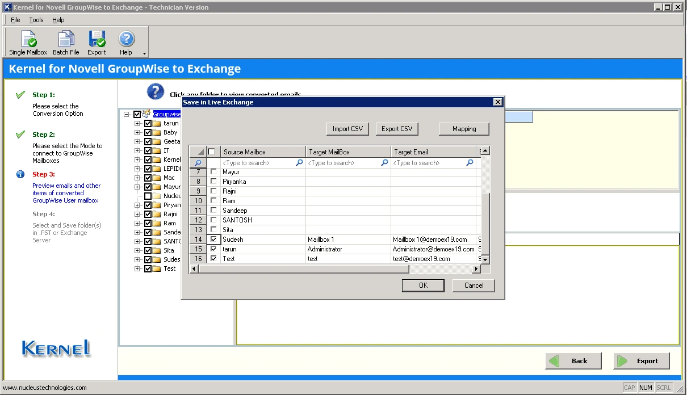Check the Rajni row checkbox in the grid
The width and height of the screenshot is (687, 395).
[x=213, y=191]
